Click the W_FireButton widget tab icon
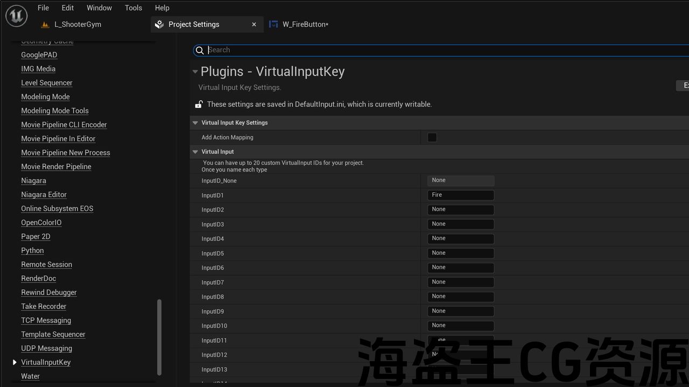 coord(273,24)
